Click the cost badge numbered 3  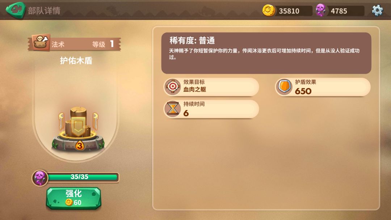pos(80,145)
